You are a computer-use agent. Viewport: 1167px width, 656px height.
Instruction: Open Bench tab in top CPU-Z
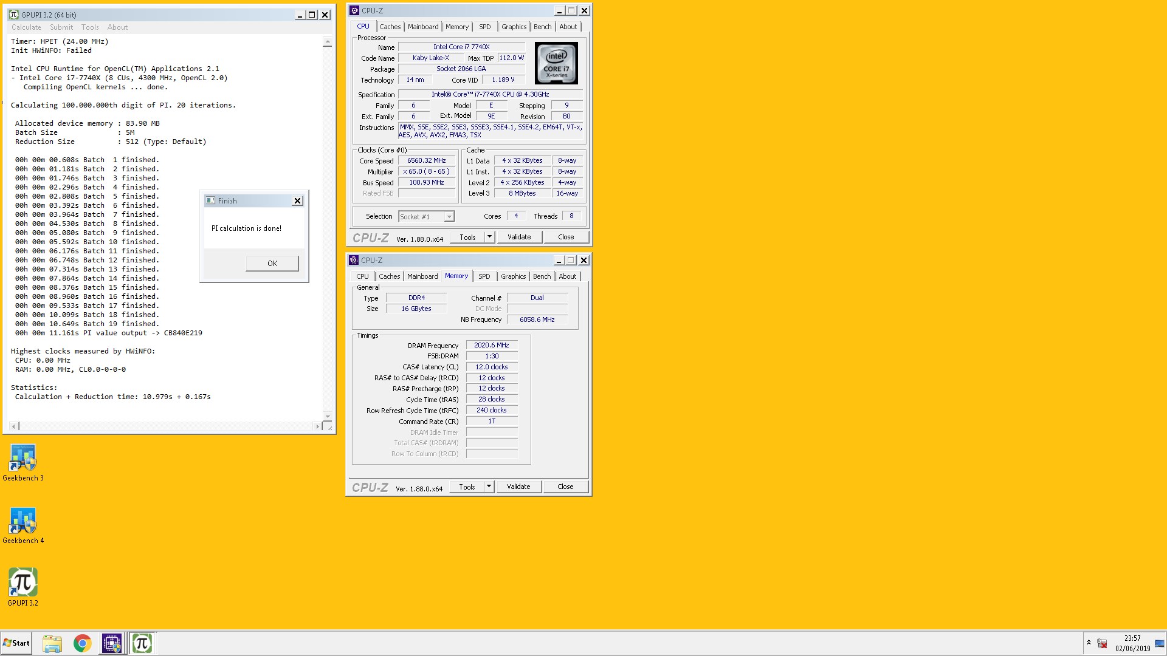pos(543,27)
